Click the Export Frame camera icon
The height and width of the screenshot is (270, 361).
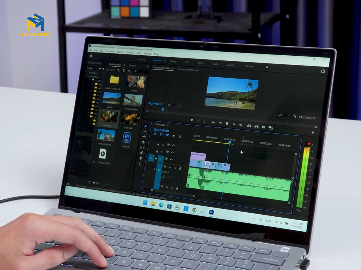[x=263, y=127]
